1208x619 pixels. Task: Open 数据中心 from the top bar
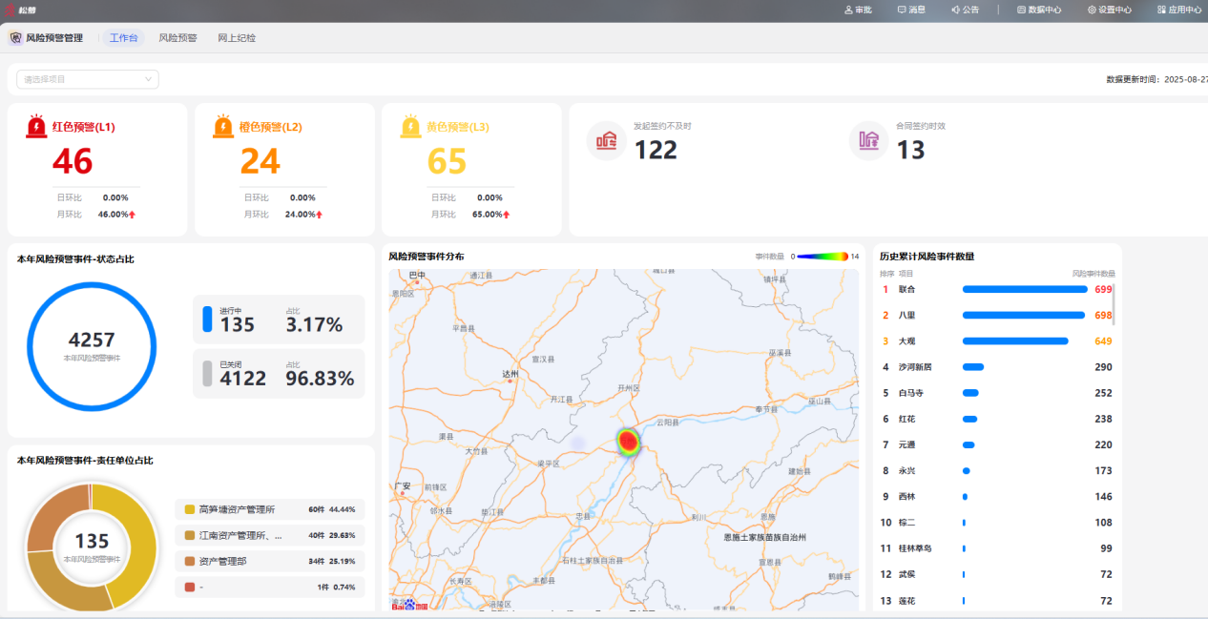pos(1039,10)
